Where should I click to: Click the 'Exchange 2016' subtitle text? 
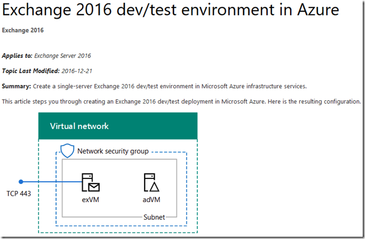(x=23, y=30)
